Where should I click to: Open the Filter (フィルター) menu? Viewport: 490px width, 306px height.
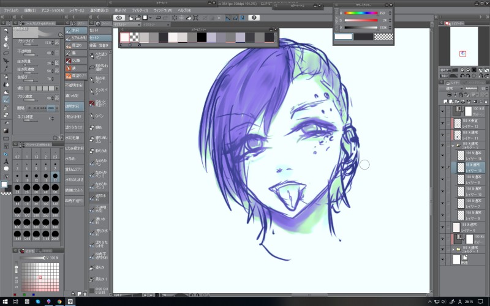click(x=140, y=10)
